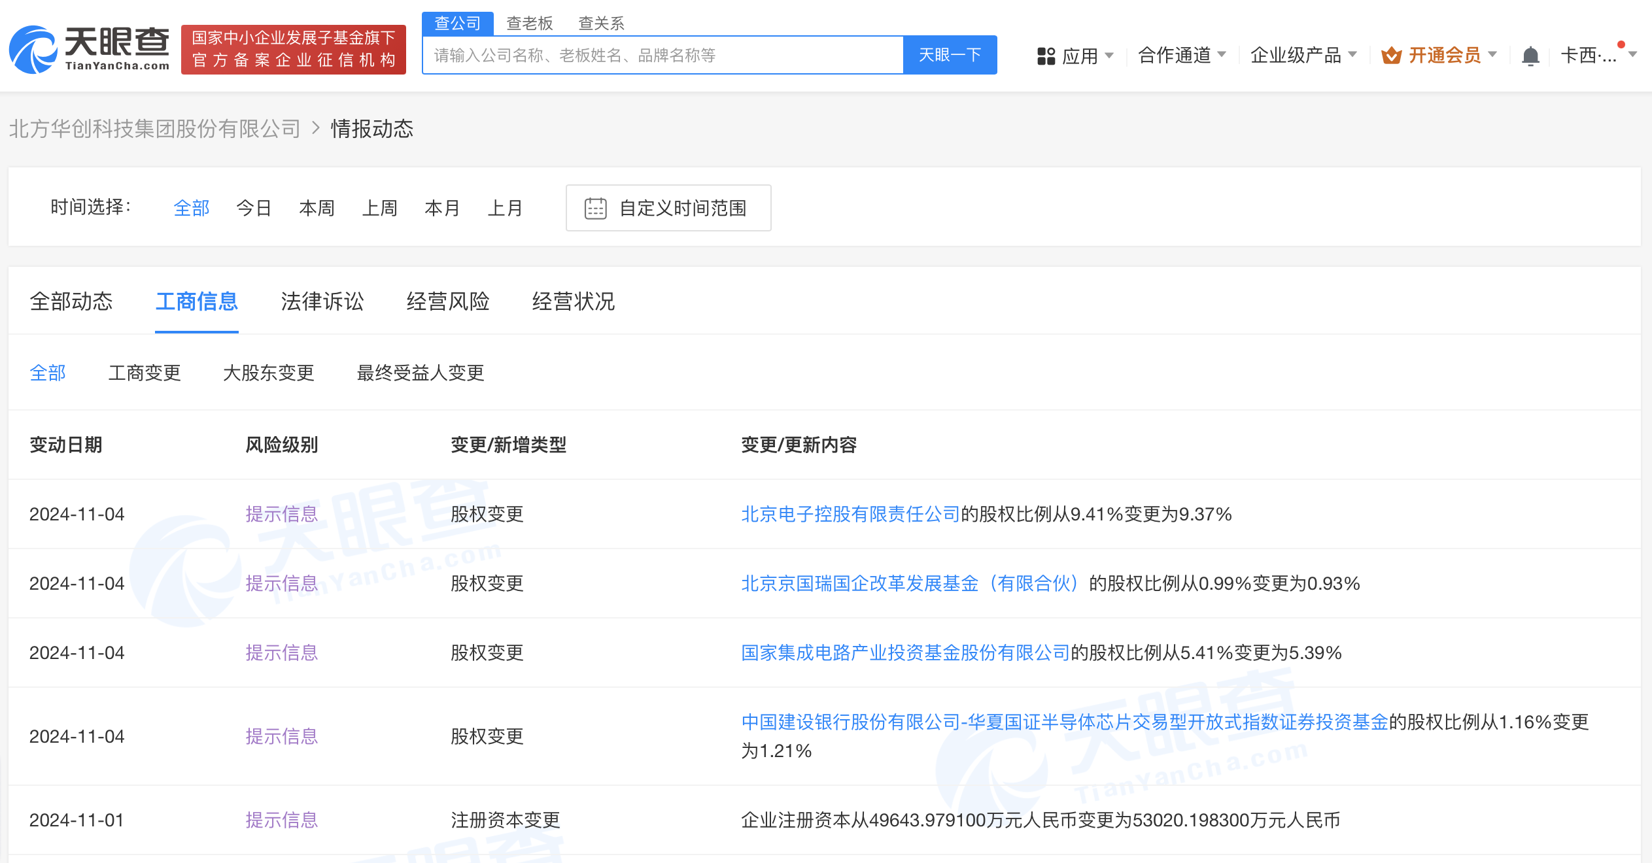Open 国家集成电路产业投资基金股份有限公司 link

[904, 653]
